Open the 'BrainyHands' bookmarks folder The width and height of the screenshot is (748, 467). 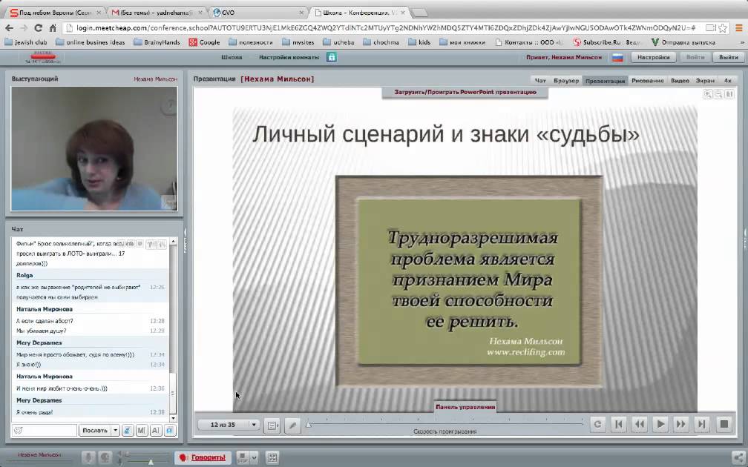157,42
